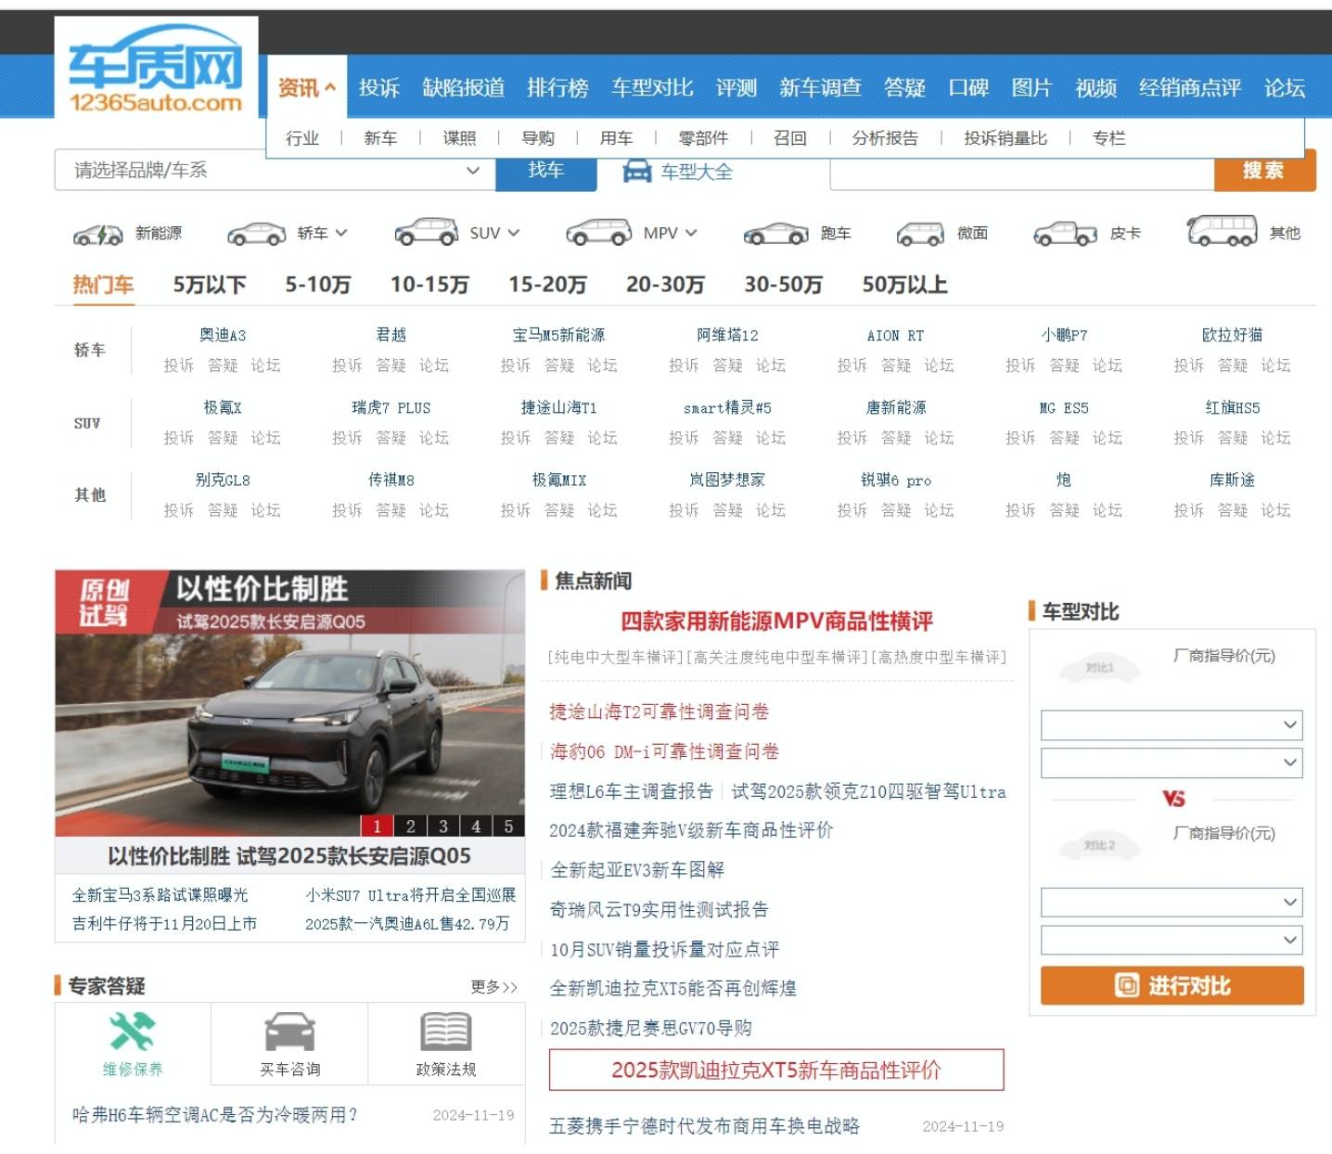
Task: Select 谍照 in the 资讯 submenu
Action: (459, 138)
